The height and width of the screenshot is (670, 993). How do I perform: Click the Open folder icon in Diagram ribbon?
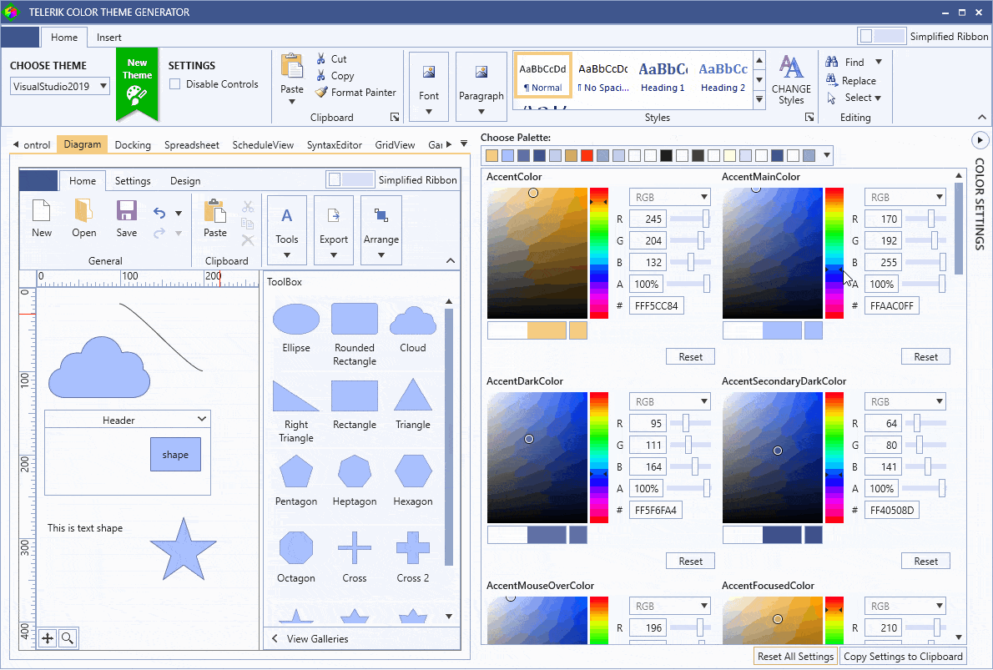tap(83, 211)
